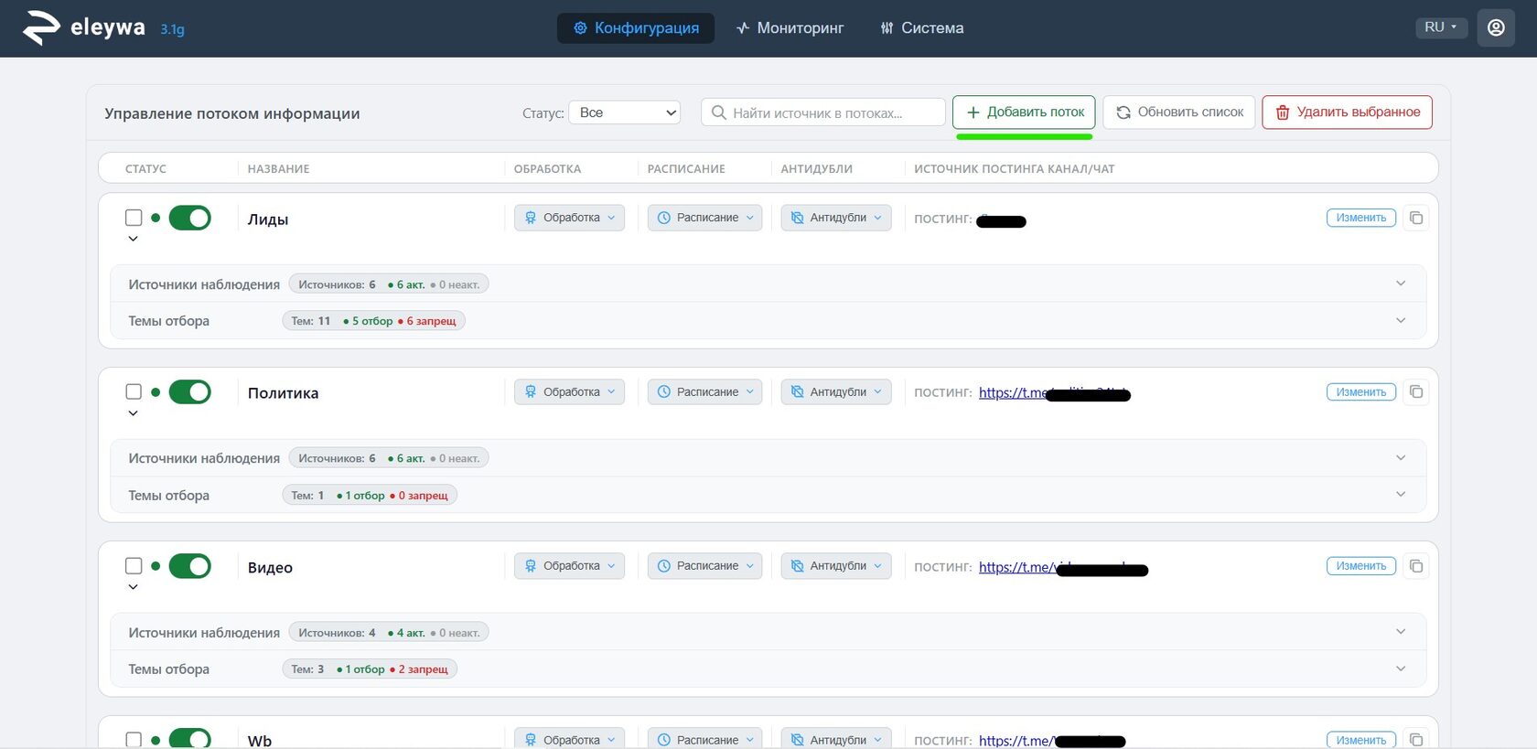Open the Видео posting t.me link
Image resolution: width=1537 pixels, height=749 pixels.
point(1063,567)
